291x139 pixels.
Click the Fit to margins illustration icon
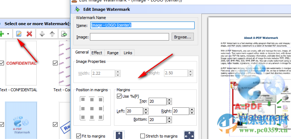tap(119, 135)
